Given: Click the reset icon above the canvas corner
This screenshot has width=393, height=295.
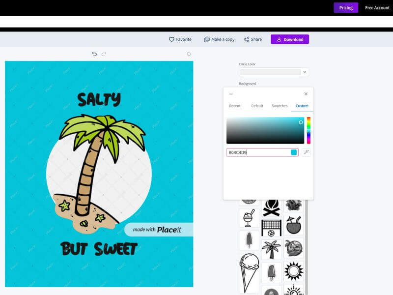Looking at the screenshot, I should [x=189, y=54].
